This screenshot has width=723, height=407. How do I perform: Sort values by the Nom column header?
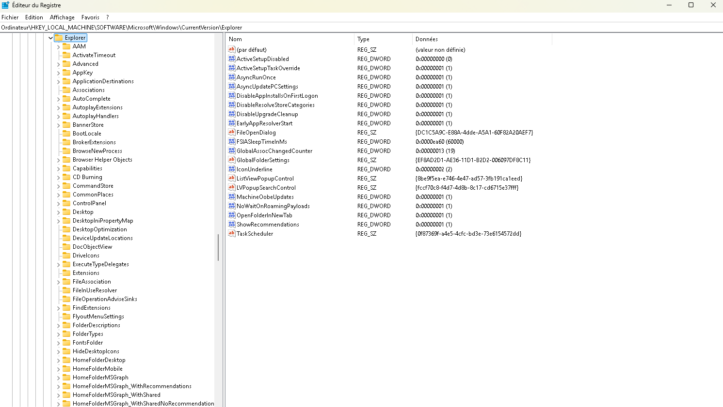(x=290, y=39)
